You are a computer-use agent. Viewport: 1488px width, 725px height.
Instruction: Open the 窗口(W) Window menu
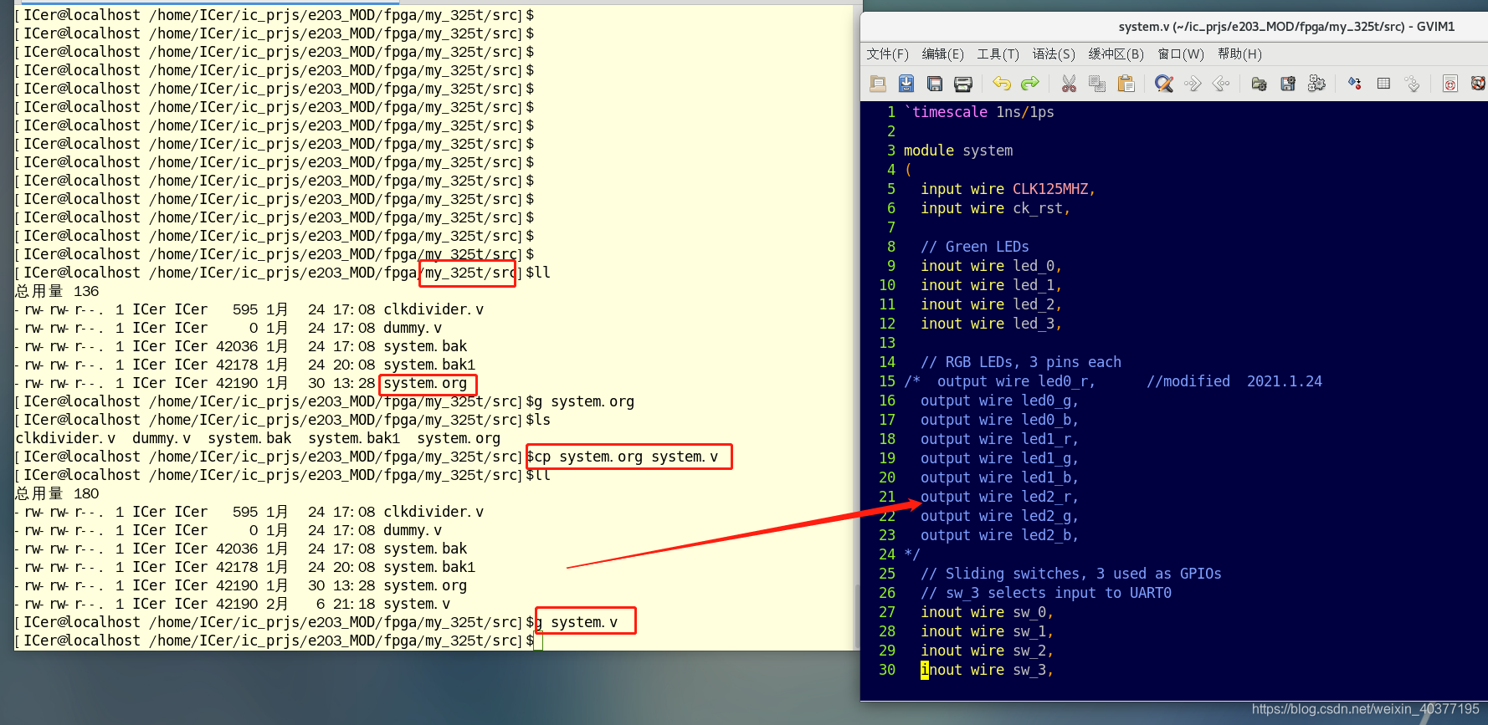(1181, 54)
